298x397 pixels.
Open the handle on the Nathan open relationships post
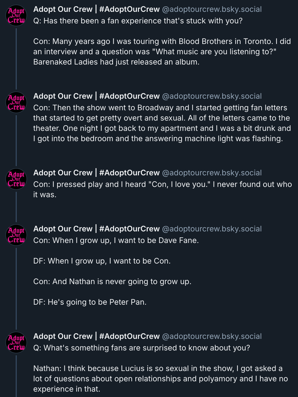coord(212,336)
